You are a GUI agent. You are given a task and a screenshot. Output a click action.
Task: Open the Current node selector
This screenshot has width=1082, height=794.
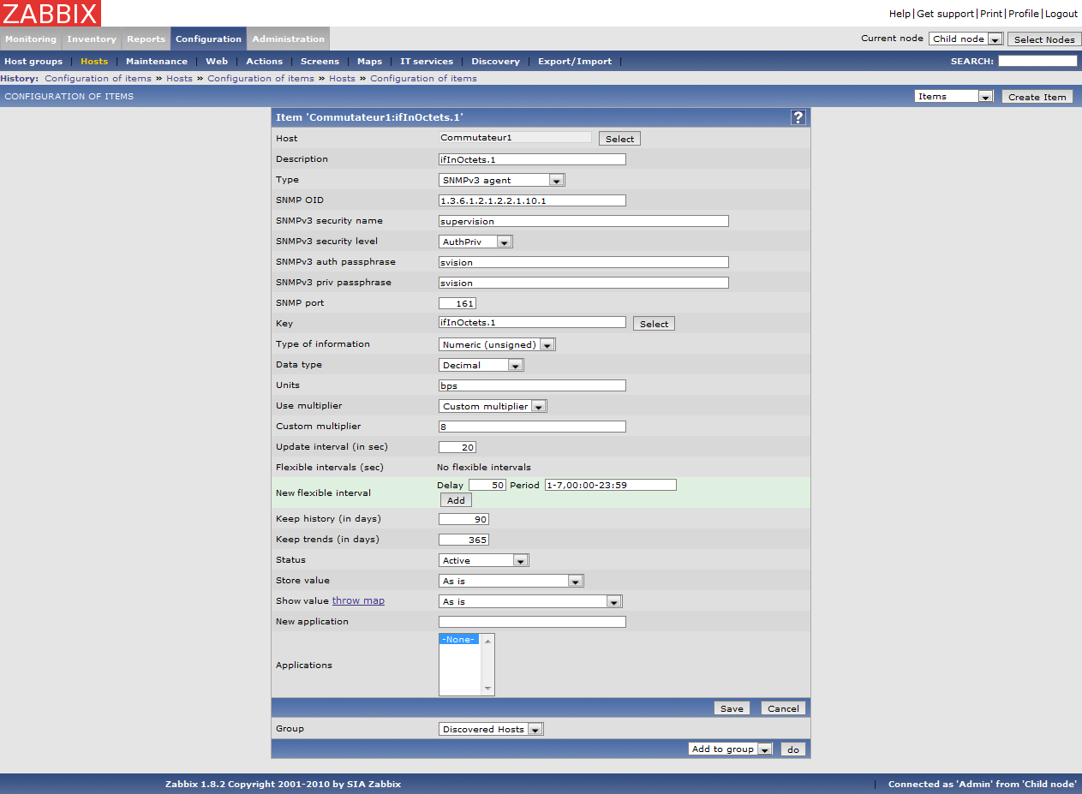(x=965, y=39)
